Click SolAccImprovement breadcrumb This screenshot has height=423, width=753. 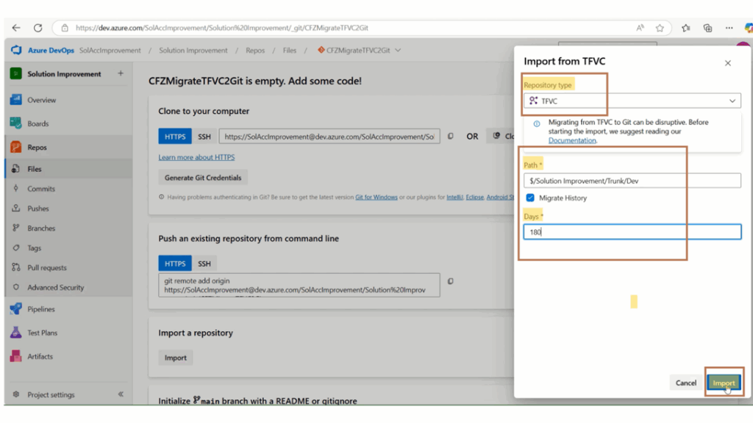[110, 50]
